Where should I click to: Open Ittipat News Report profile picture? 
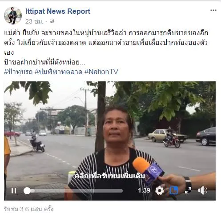point(13,16)
